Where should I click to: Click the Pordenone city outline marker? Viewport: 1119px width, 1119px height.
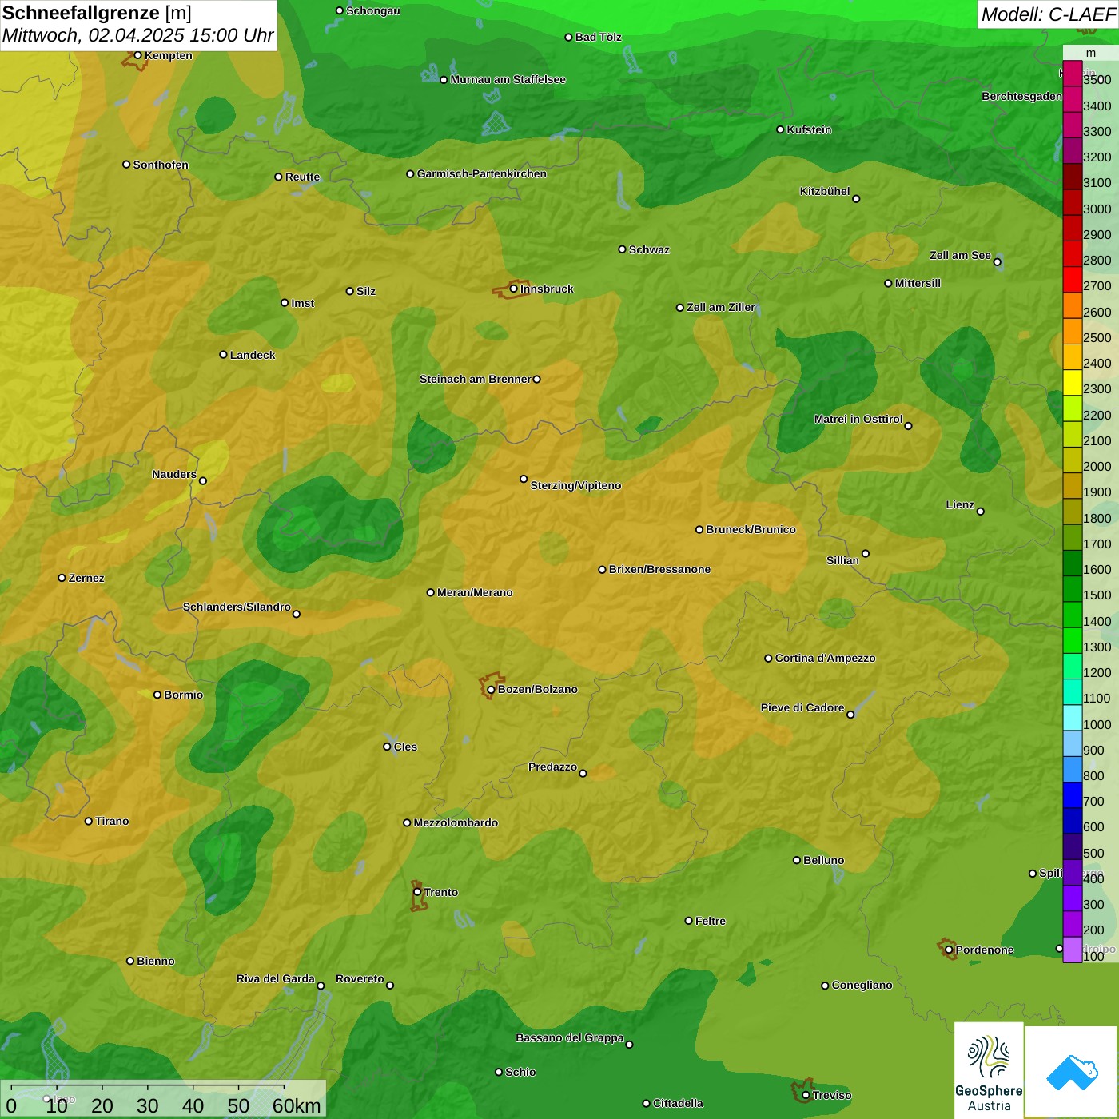(947, 949)
